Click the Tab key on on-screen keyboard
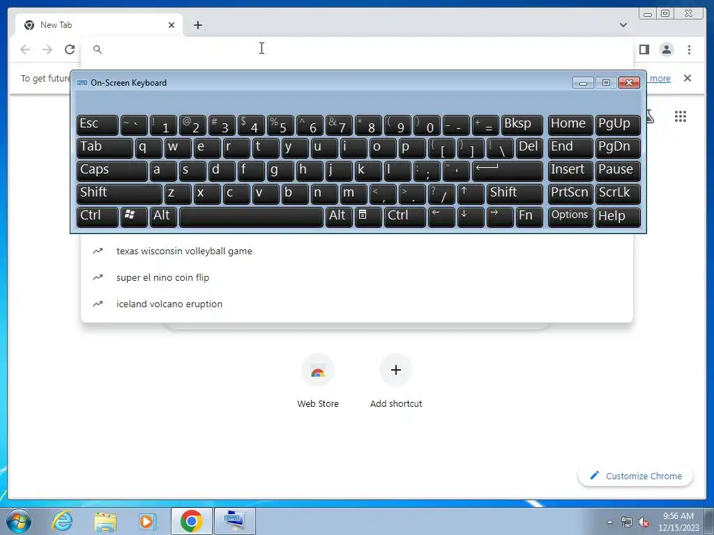Viewport: 714px width, 535px height. tap(105, 148)
